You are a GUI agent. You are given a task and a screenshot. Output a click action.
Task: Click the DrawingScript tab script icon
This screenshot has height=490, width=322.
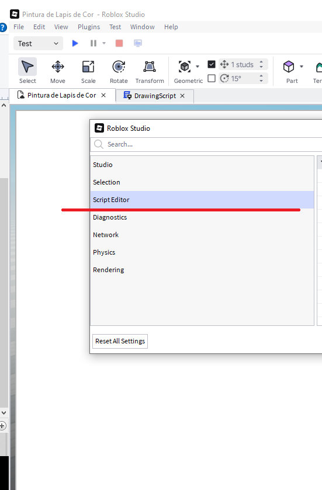click(x=127, y=95)
